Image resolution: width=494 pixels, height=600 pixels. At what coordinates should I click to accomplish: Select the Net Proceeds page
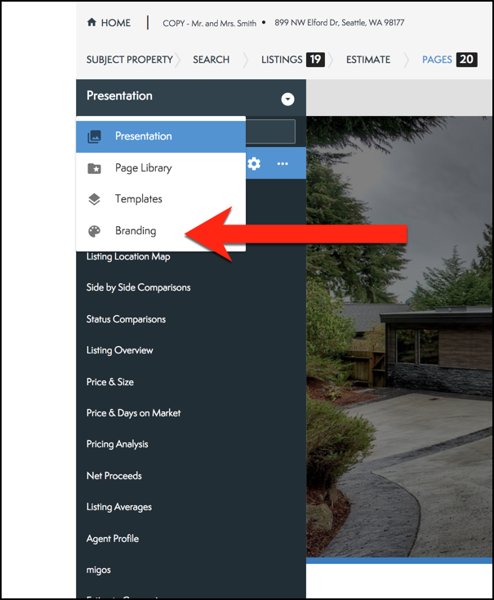(x=114, y=476)
